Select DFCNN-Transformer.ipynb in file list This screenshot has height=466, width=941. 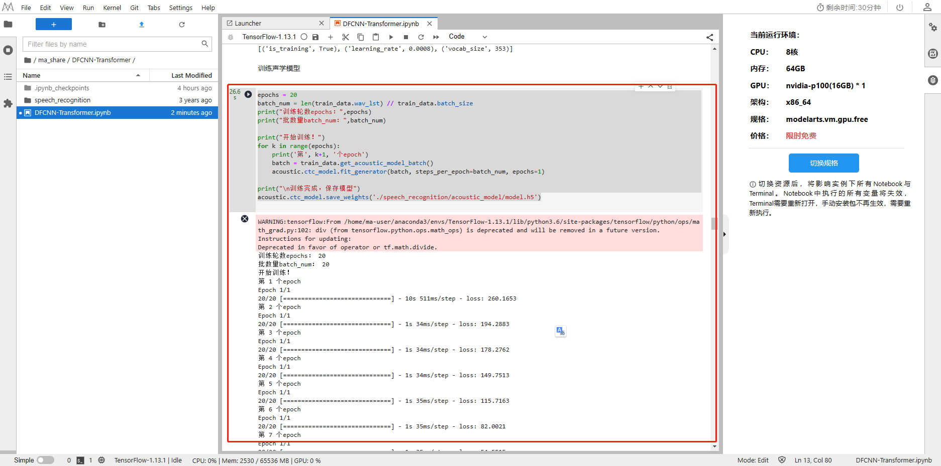click(118, 113)
